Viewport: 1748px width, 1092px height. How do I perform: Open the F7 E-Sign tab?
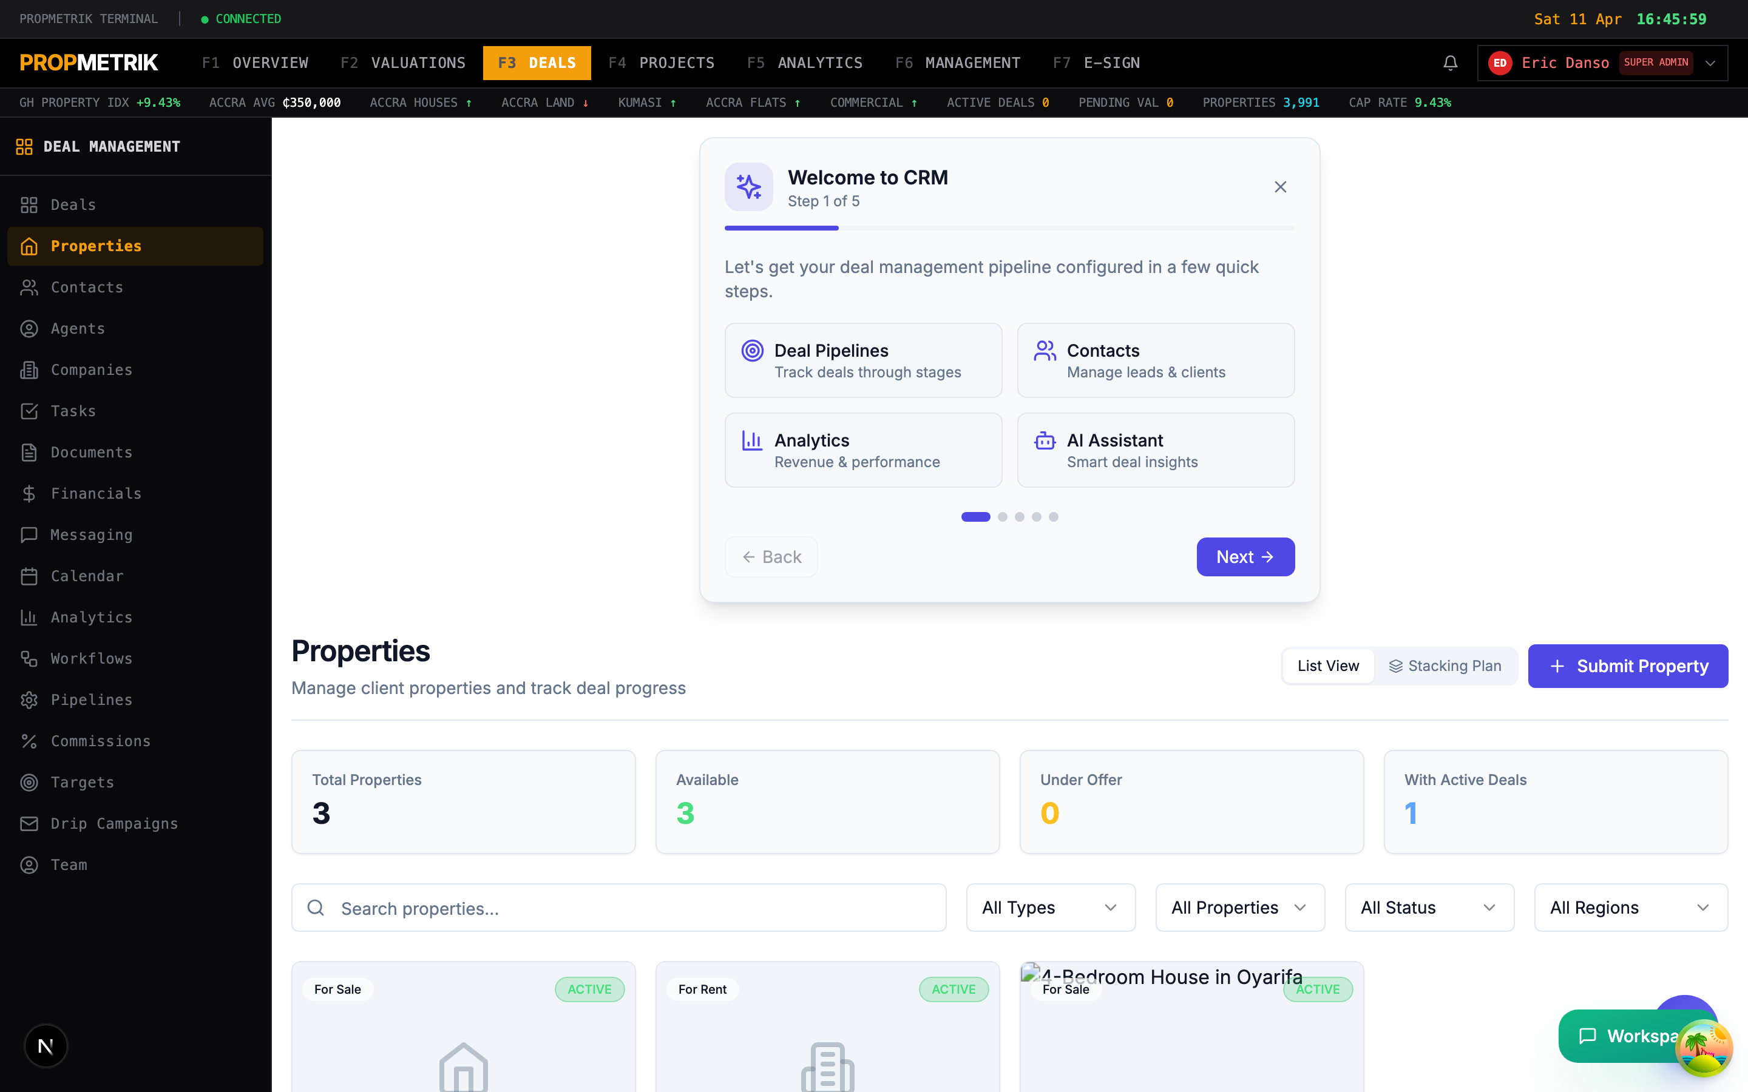1096,63
